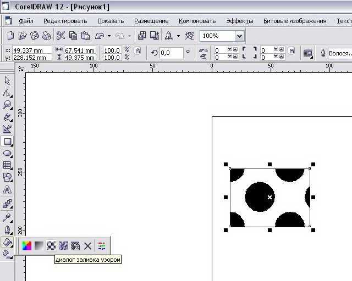
Task: Click the y position field 228.152 mm
Action: click(x=32, y=58)
